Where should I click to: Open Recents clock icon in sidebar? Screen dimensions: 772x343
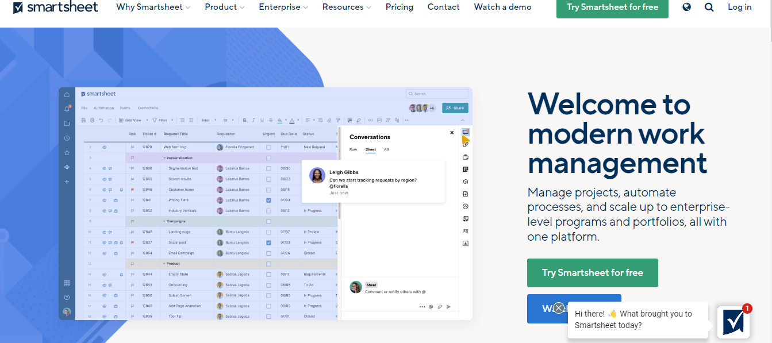coord(67,138)
